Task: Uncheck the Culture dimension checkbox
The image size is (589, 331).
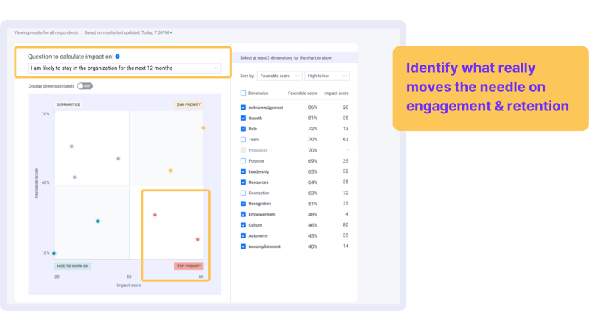Action: [243, 225]
